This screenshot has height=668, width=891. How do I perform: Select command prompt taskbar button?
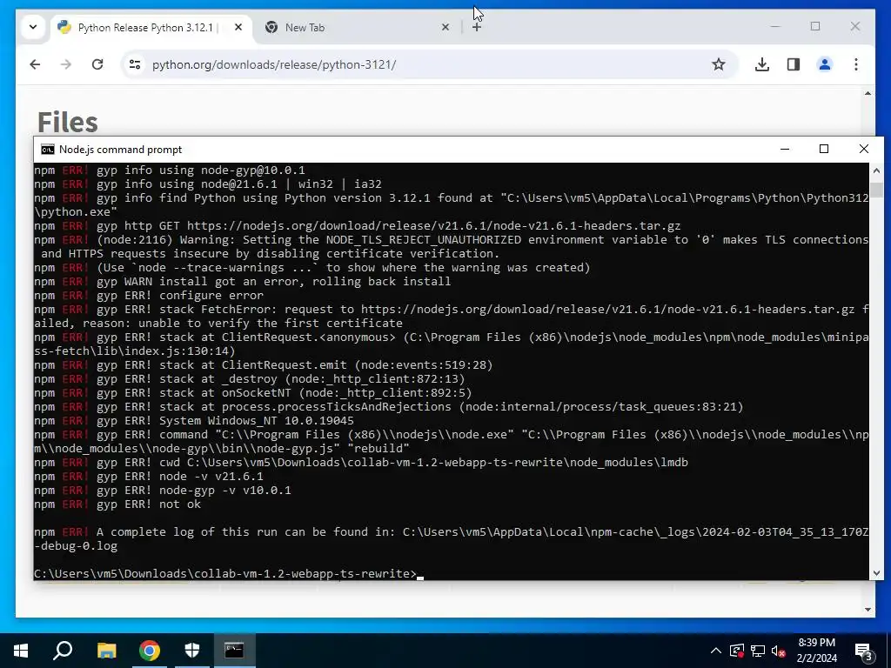[234, 651]
